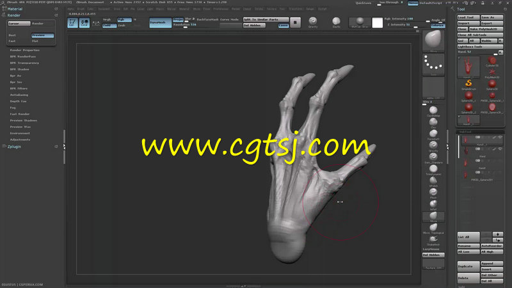This screenshot has height=288, width=512.
Task: Select the Clay brush
Action: pos(433,123)
